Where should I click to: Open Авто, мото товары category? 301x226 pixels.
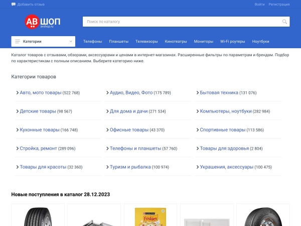coord(41,92)
